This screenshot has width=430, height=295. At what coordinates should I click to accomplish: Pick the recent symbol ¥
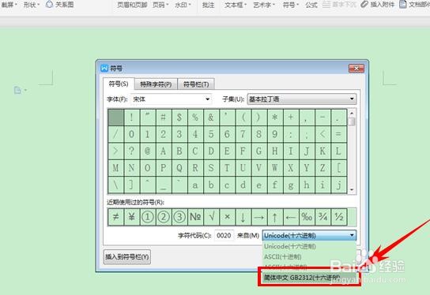(132, 217)
